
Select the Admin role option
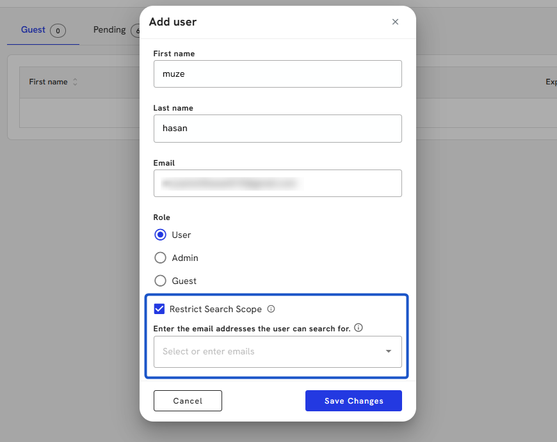pyautogui.click(x=161, y=258)
